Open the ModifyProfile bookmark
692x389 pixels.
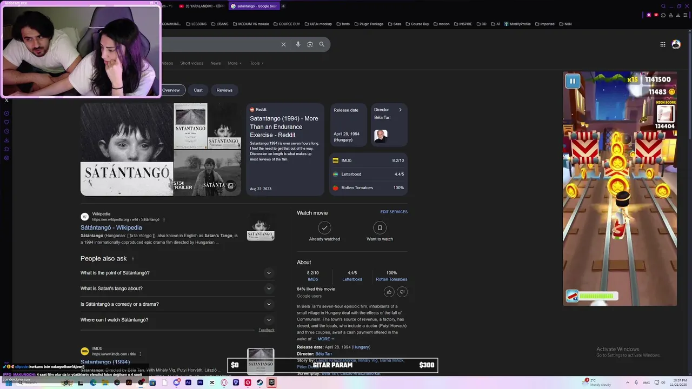pos(517,24)
